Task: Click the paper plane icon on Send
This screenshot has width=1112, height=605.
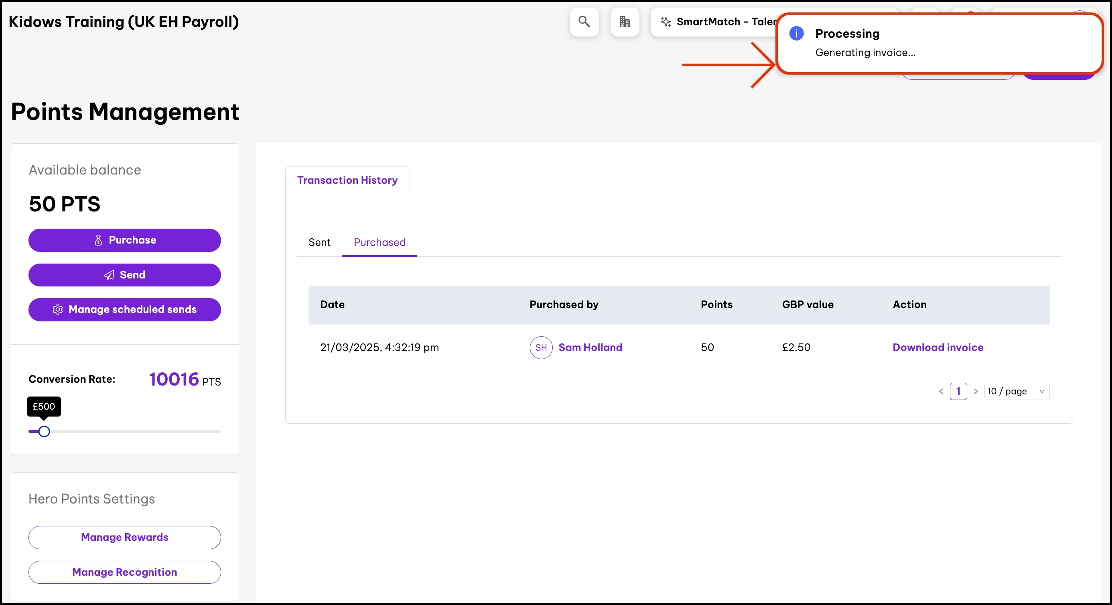Action: coord(109,275)
